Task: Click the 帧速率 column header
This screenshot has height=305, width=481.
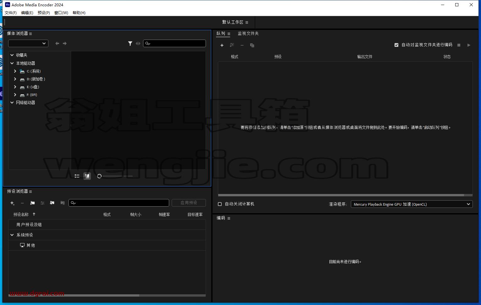Action: coord(164,214)
